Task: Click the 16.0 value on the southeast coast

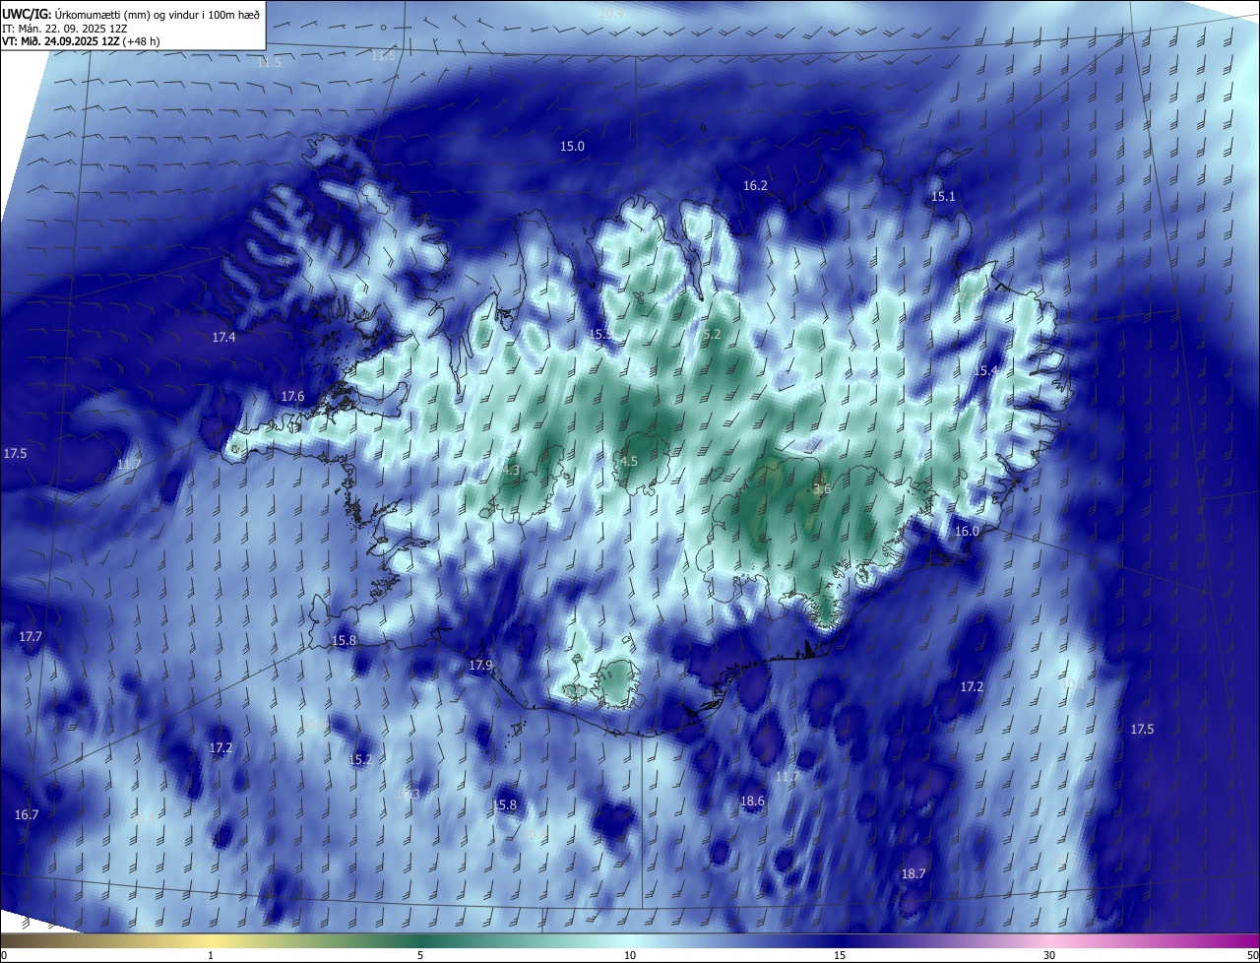Action: click(x=968, y=531)
